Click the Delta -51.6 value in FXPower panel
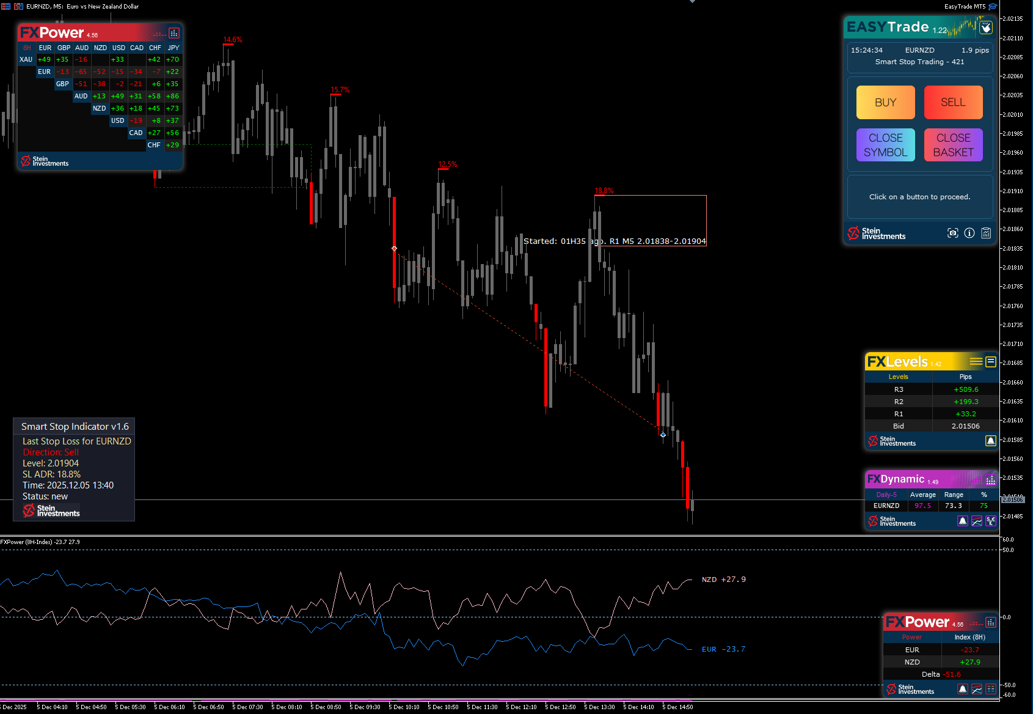The height and width of the screenshot is (714, 1033). (x=952, y=674)
